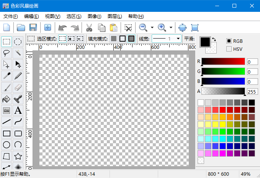Viewport: 260px width, 178px height.
Task: Toggle the outline-only fill mode button
Action: pos(122,39)
